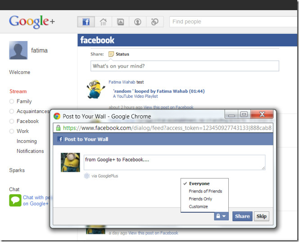Screen dimensions: 299x242
Task: Open Sparks in sidebar
Action: tap(17, 170)
